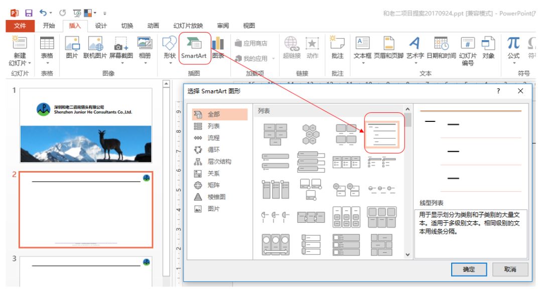Select 流程 category in SmartArt list
Viewport: 542px width, 292px height.
coord(213,137)
